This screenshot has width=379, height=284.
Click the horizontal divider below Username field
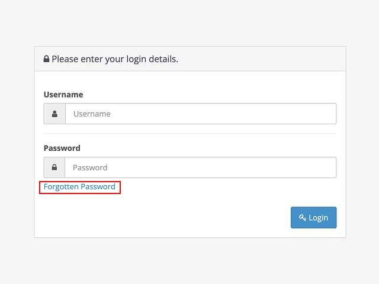tap(189, 134)
